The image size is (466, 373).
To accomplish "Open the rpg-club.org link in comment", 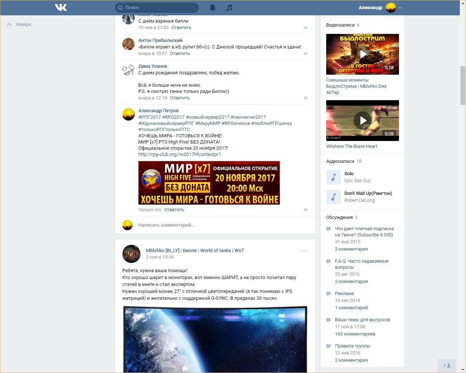I will pos(179,154).
